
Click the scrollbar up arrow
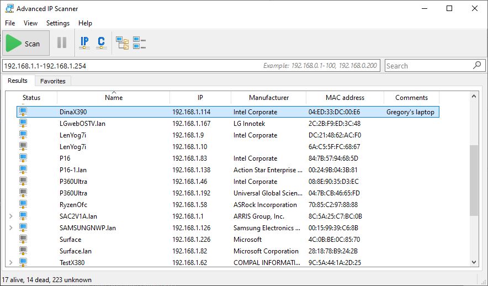point(474,97)
